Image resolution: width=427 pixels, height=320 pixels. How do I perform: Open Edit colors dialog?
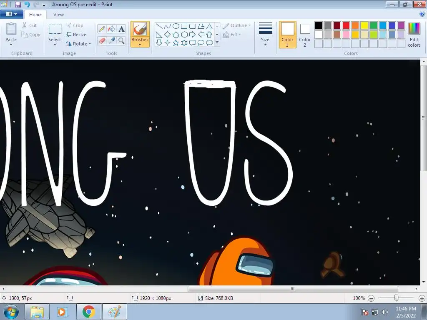pyautogui.click(x=414, y=35)
